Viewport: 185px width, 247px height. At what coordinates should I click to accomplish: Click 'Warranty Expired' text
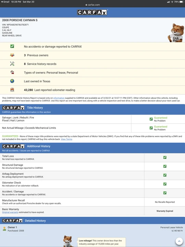165,211
